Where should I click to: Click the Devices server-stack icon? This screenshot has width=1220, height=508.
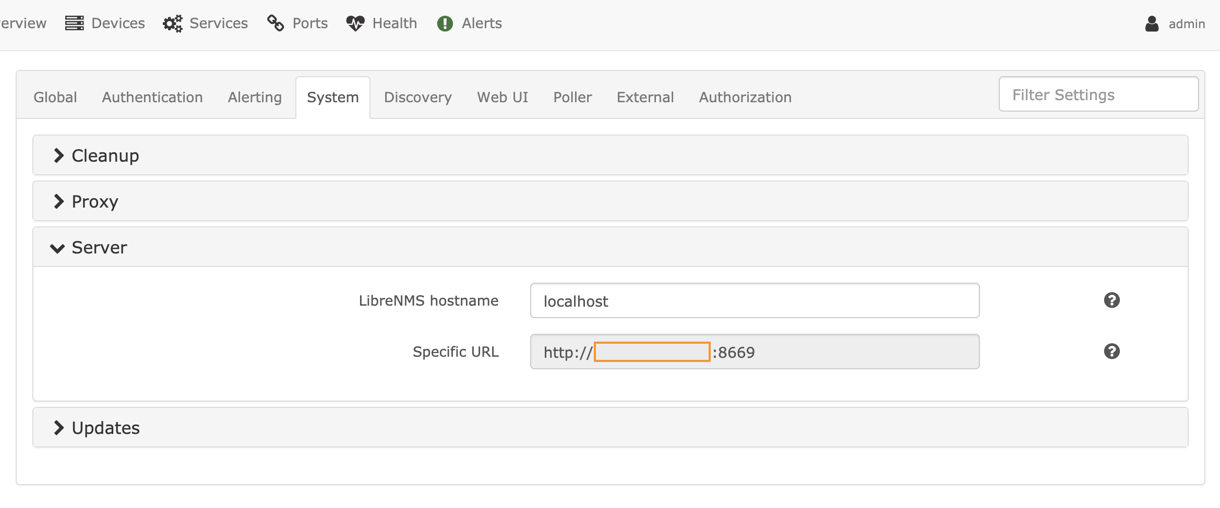tap(74, 23)
